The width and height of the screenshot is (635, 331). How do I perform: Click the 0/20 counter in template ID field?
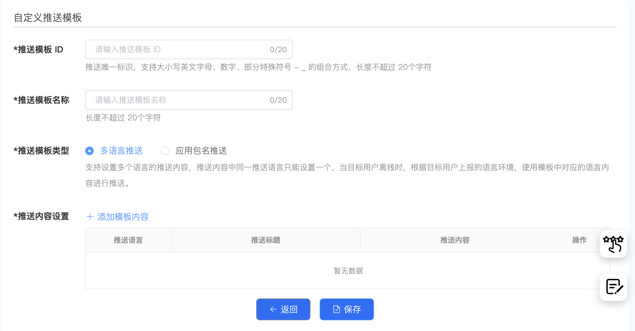[278, 49]
